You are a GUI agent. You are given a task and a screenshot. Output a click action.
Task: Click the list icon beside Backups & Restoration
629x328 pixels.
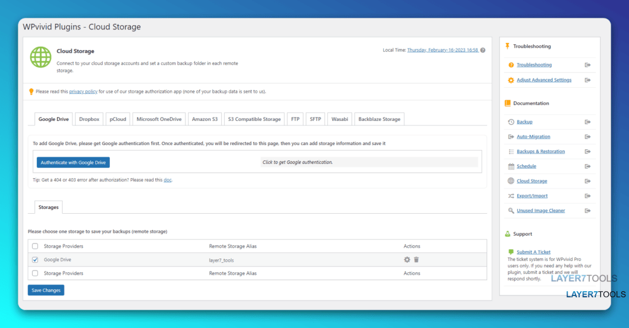pos(511,152)
